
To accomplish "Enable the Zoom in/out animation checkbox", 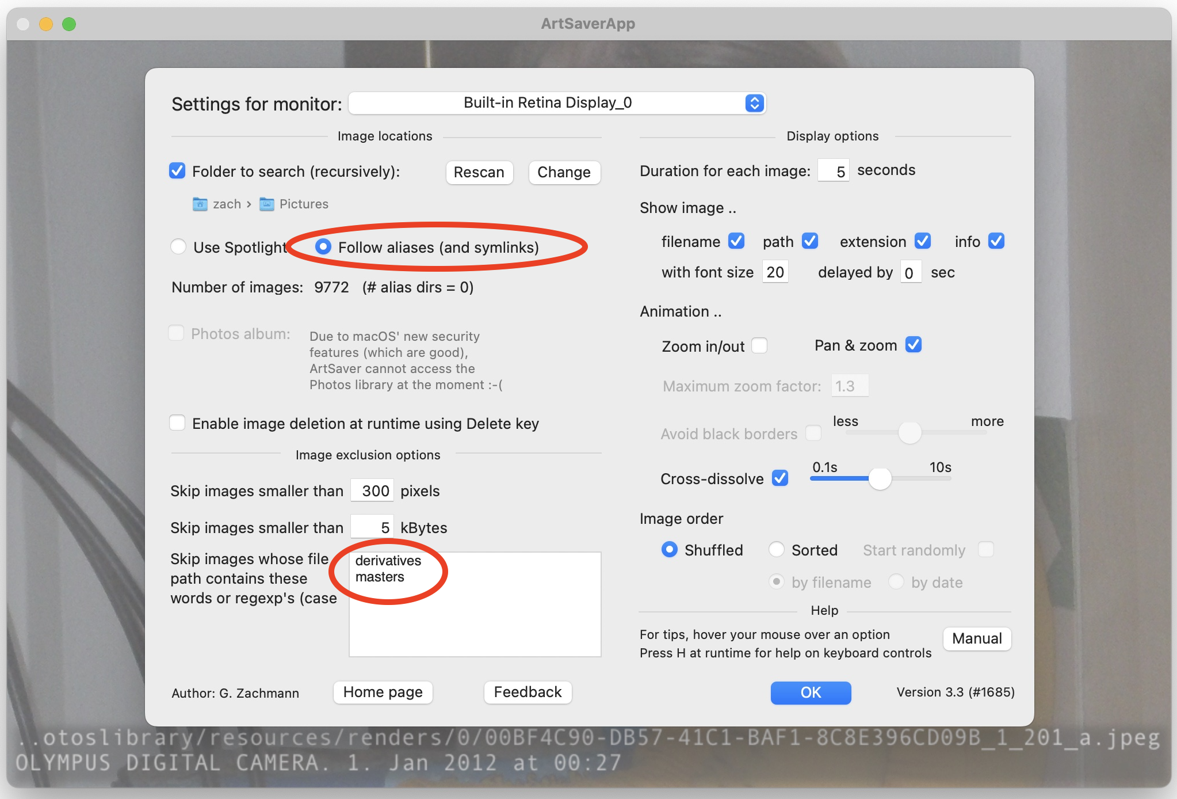I will (759, 345).
